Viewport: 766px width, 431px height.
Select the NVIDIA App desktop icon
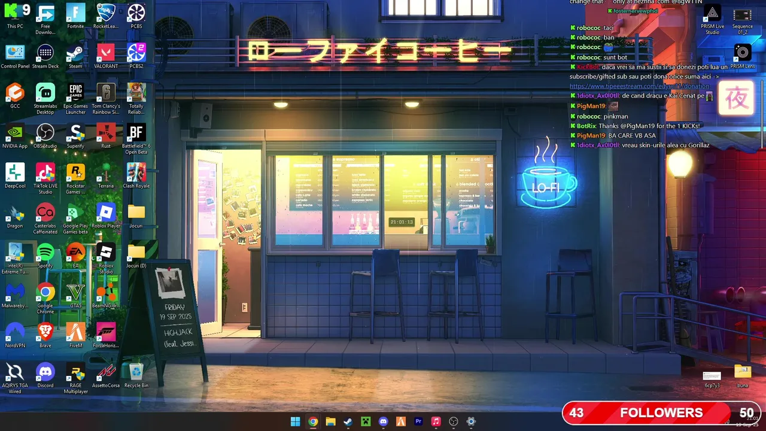15,136
